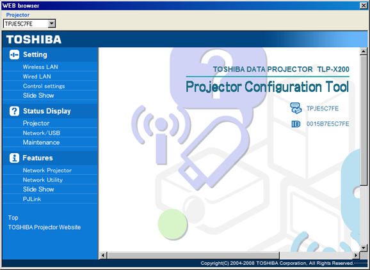Open Maintenance status page

tap(42, 142)
